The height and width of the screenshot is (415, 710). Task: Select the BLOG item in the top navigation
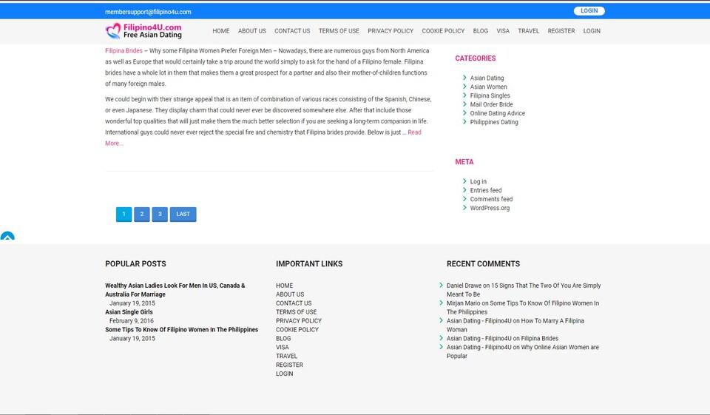click(x=480, y=31)
